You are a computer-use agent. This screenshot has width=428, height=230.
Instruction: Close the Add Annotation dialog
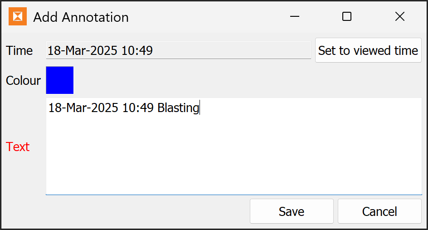point(400,16)
